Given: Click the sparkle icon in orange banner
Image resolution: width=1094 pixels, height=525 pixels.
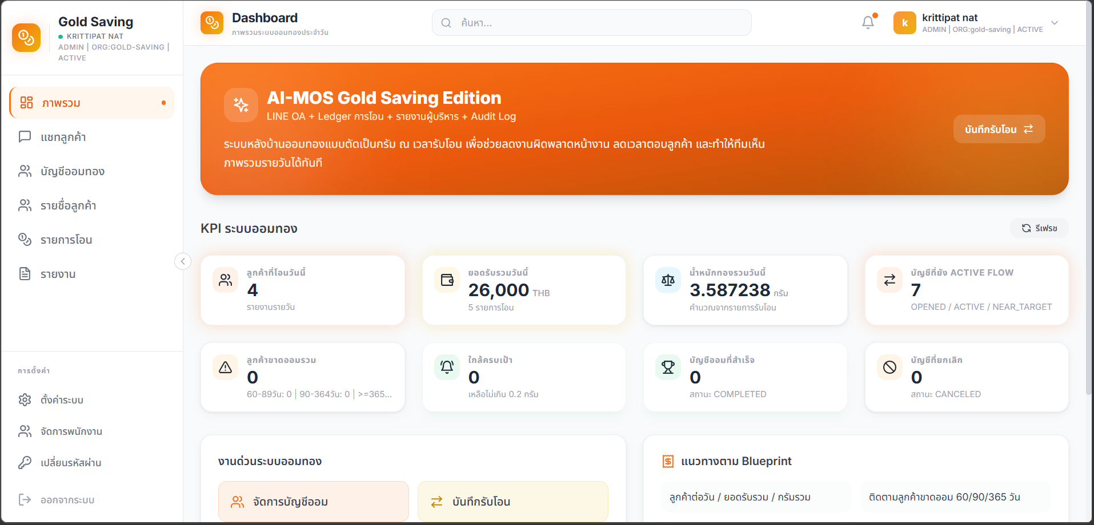Looking at the screenshot, I should (x=241, y=105).
